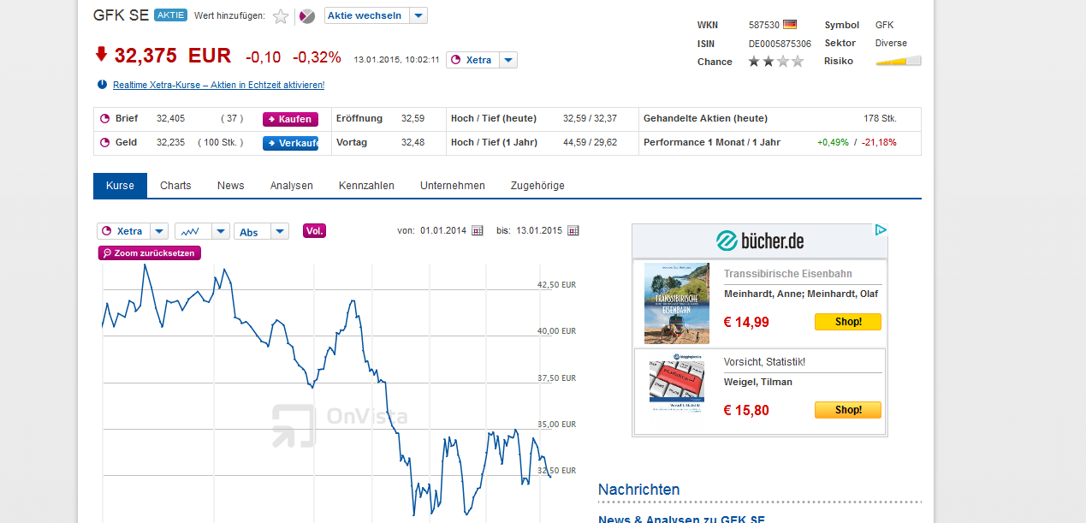Click the Chance star rating
The height and width of the screenshot is (523, 1086).
[x=776, y=61]
